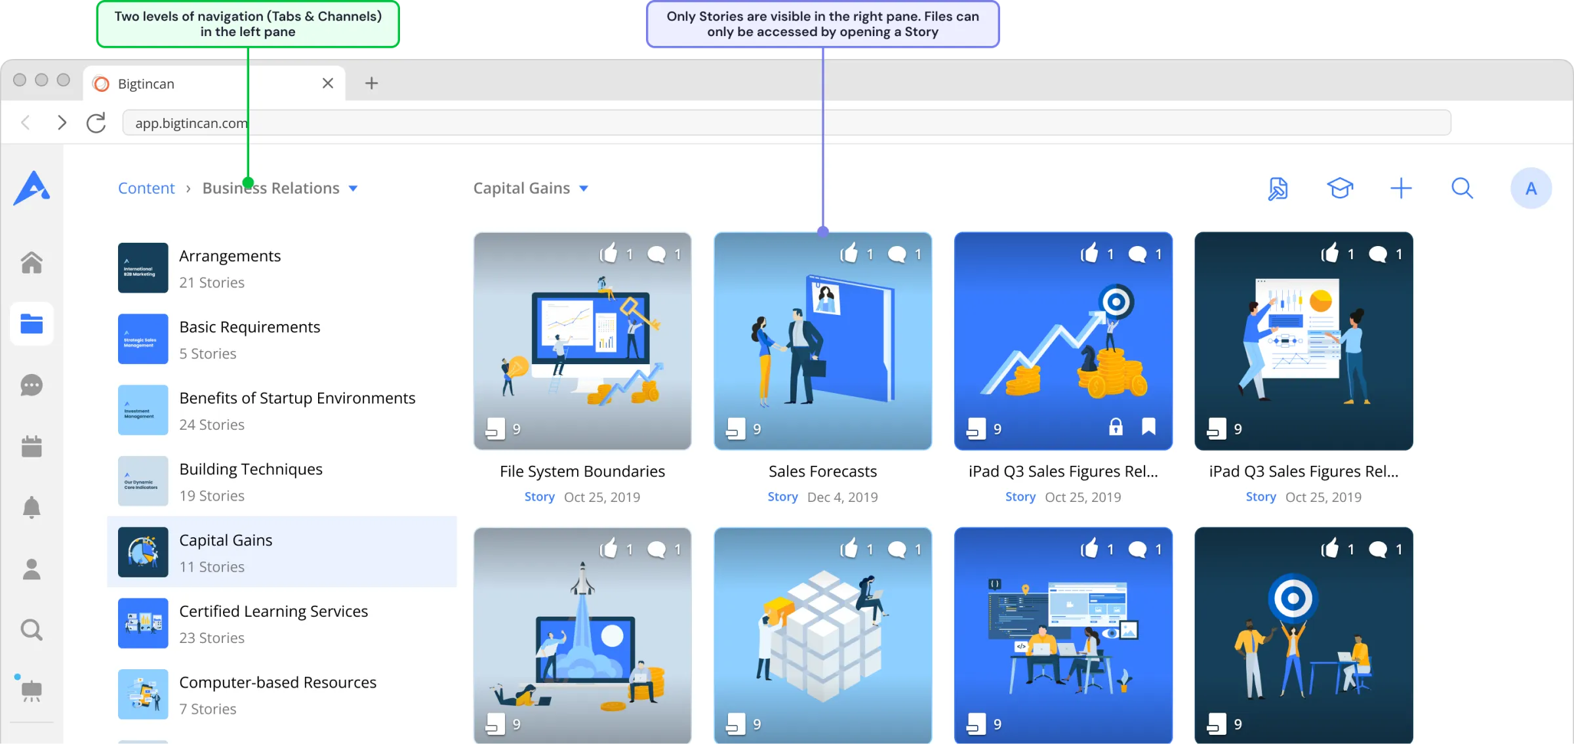This screenshot has width=1574, height=744.
Task: Select the Certified Learning Services channel
Action: pos(282,623)
